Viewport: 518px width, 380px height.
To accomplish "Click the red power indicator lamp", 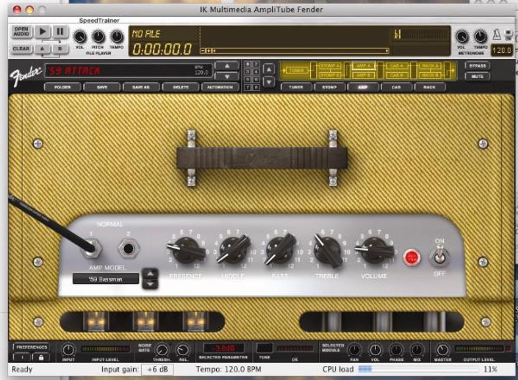I will point(411,257).
